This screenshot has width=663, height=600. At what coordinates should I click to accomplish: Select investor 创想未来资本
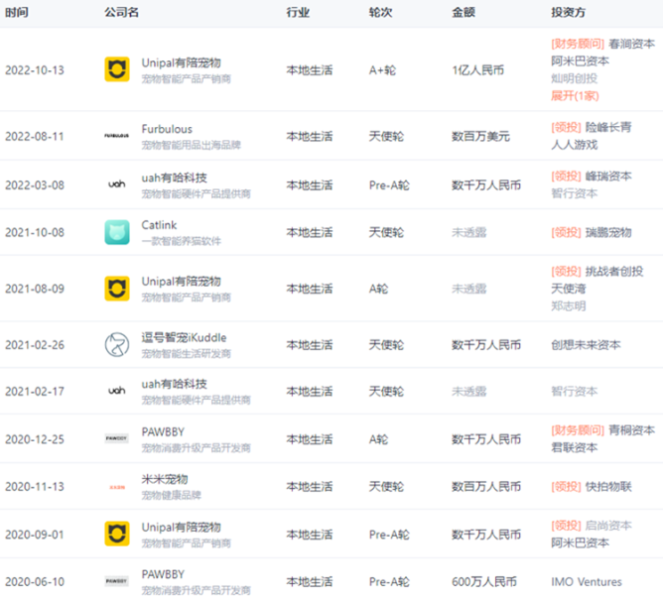tap(586, 345)
